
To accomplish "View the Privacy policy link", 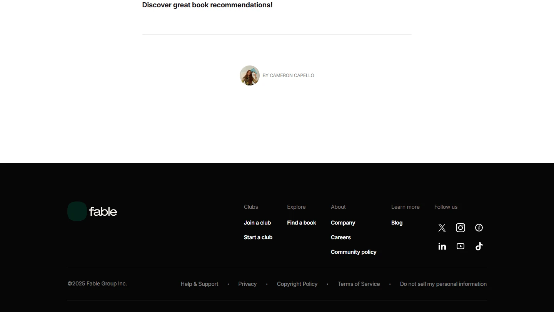I will coord(247,284).
